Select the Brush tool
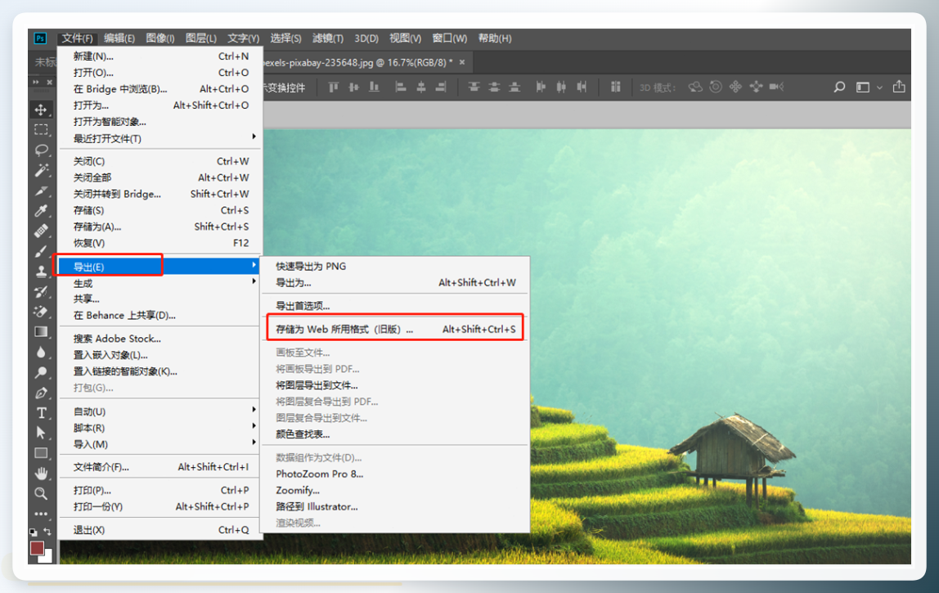The height and width of the screenshot is (593, 939). 41,251
